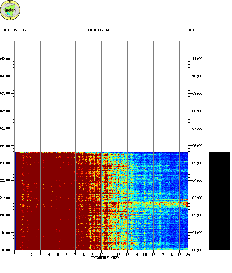Screen dimensions: 232x273
Task: Select the Mar21,2026 date text
Action: 24,30
